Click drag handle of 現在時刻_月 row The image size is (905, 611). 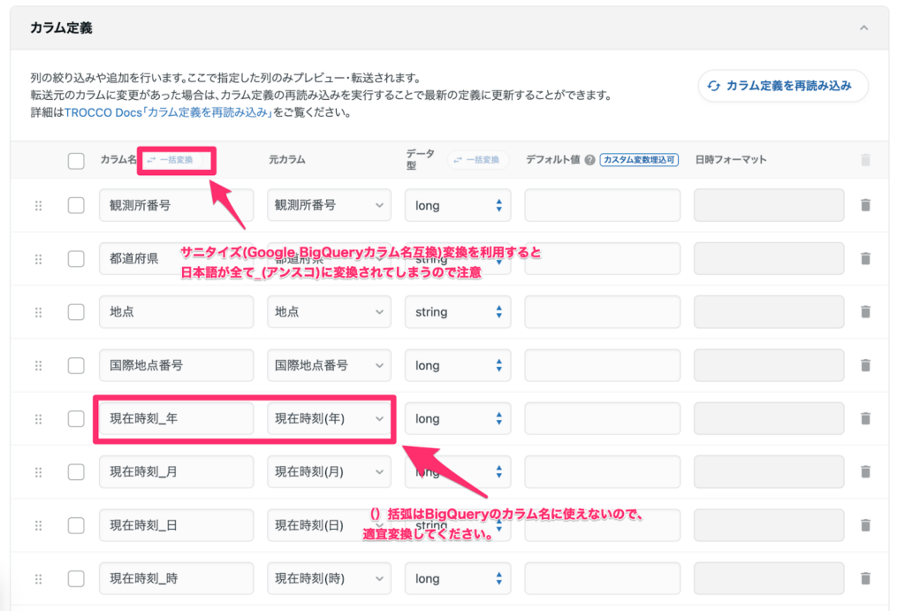pos(38,472)
